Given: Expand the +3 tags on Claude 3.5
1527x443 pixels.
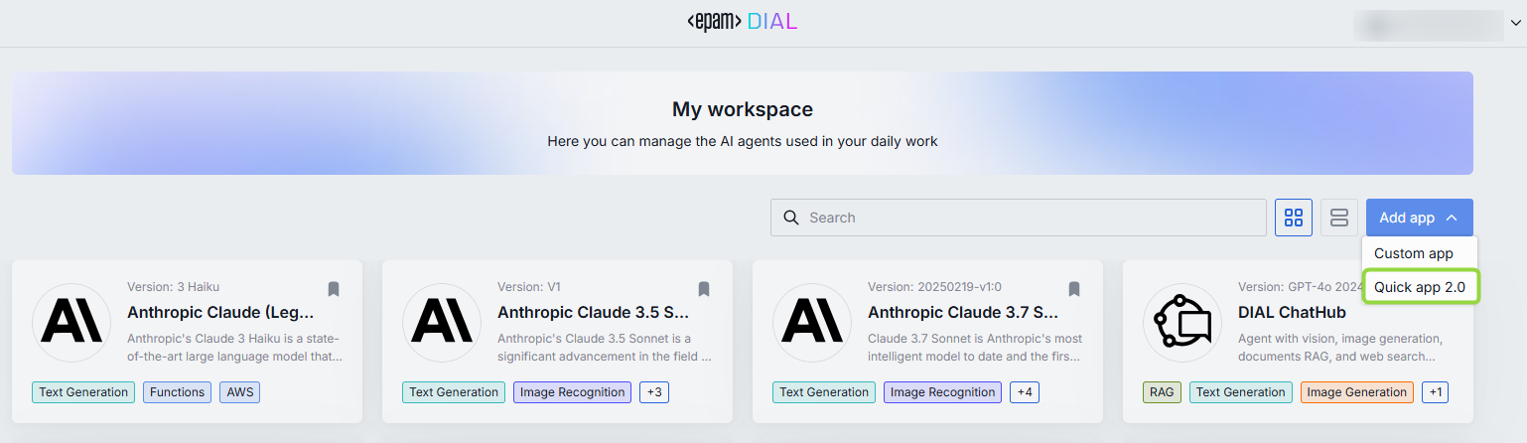Looking at the screenshot, I should coord(654,392).
